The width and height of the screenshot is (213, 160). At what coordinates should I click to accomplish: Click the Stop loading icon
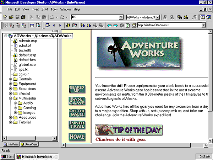[122, 26]
